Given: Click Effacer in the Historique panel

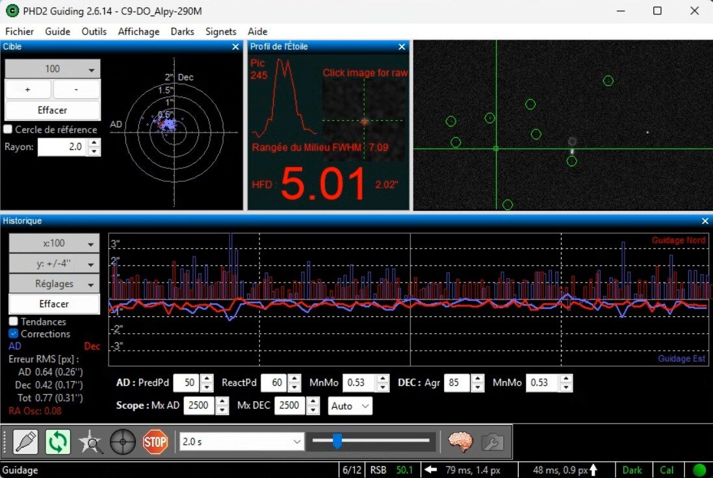Looking at the screenshot, I should pyautogui.click(x=54, y=303).
